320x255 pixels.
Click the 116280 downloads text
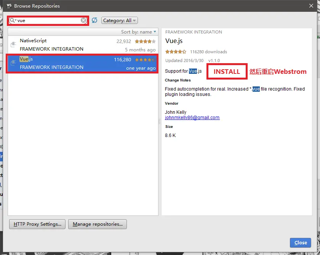click(209, 52)
